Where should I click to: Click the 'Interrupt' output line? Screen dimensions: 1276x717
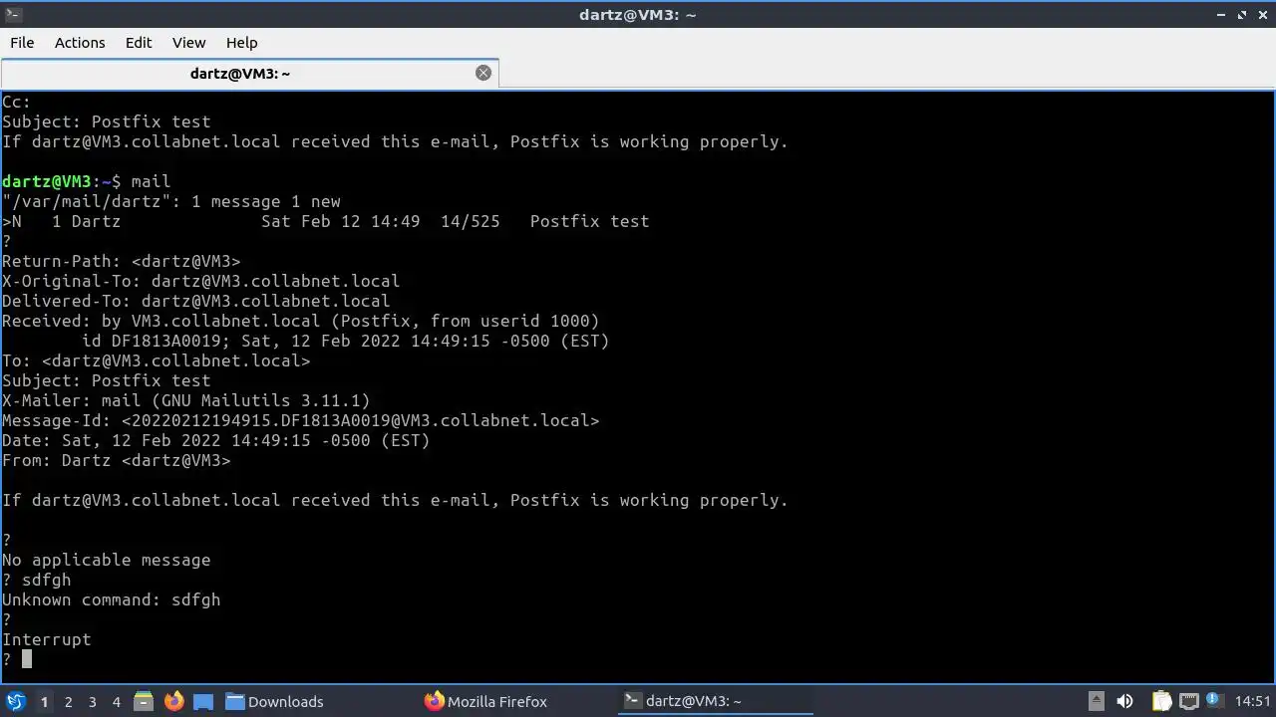[46, 639]
